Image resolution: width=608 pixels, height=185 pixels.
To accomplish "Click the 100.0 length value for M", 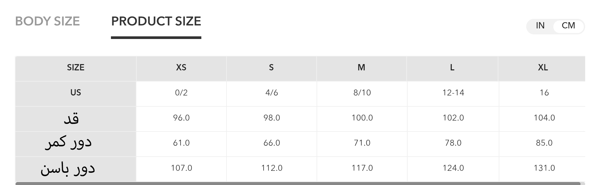I will (x=362, y=118).
